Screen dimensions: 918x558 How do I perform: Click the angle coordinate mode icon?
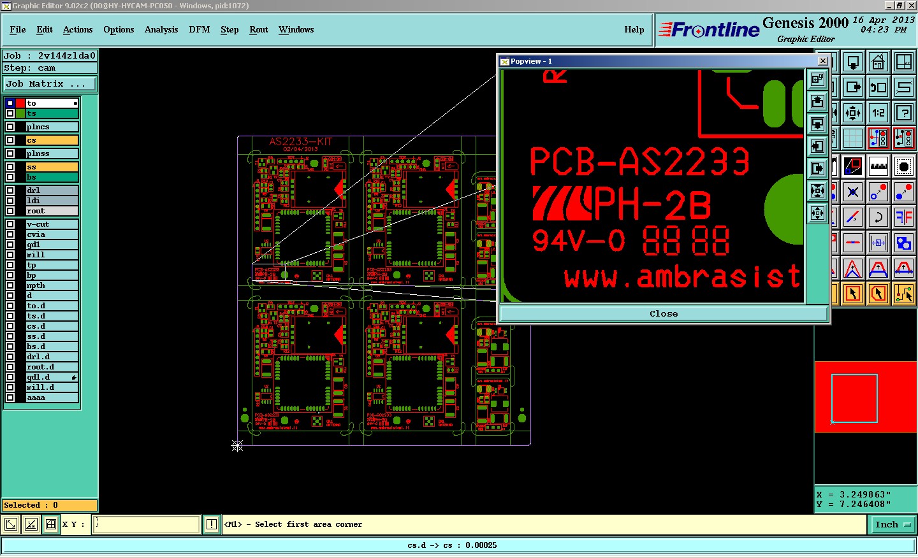(x=31, y=524)
